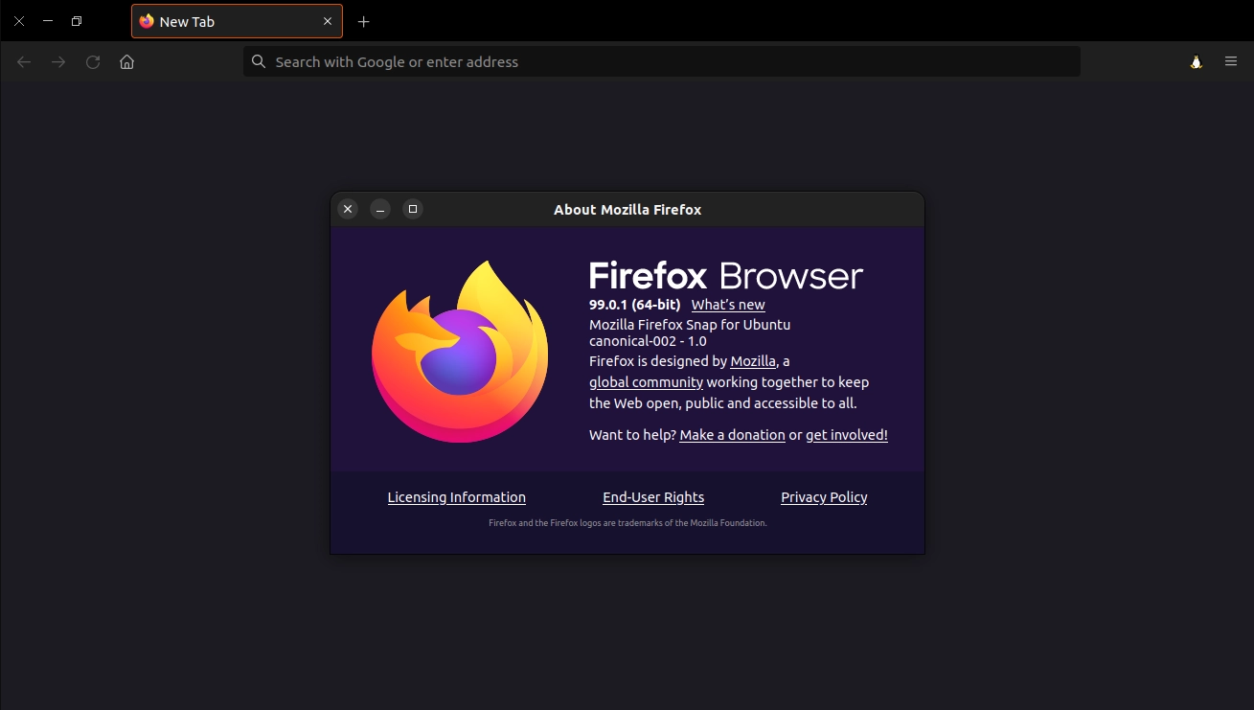Close the About Mozilla Firefox dialog

348,209
